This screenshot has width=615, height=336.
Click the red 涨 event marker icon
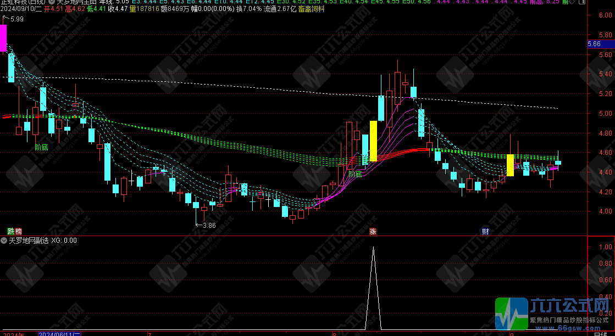[x=373, y=232]
